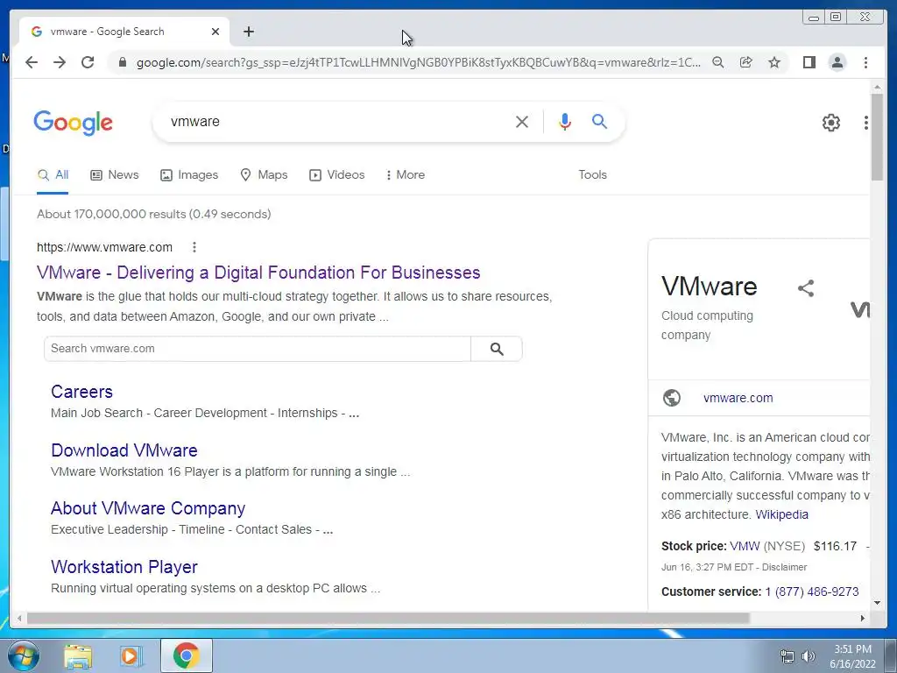Call customer service number 1 (877) 486-9273
897x673 pixels.
pos(812,592)
